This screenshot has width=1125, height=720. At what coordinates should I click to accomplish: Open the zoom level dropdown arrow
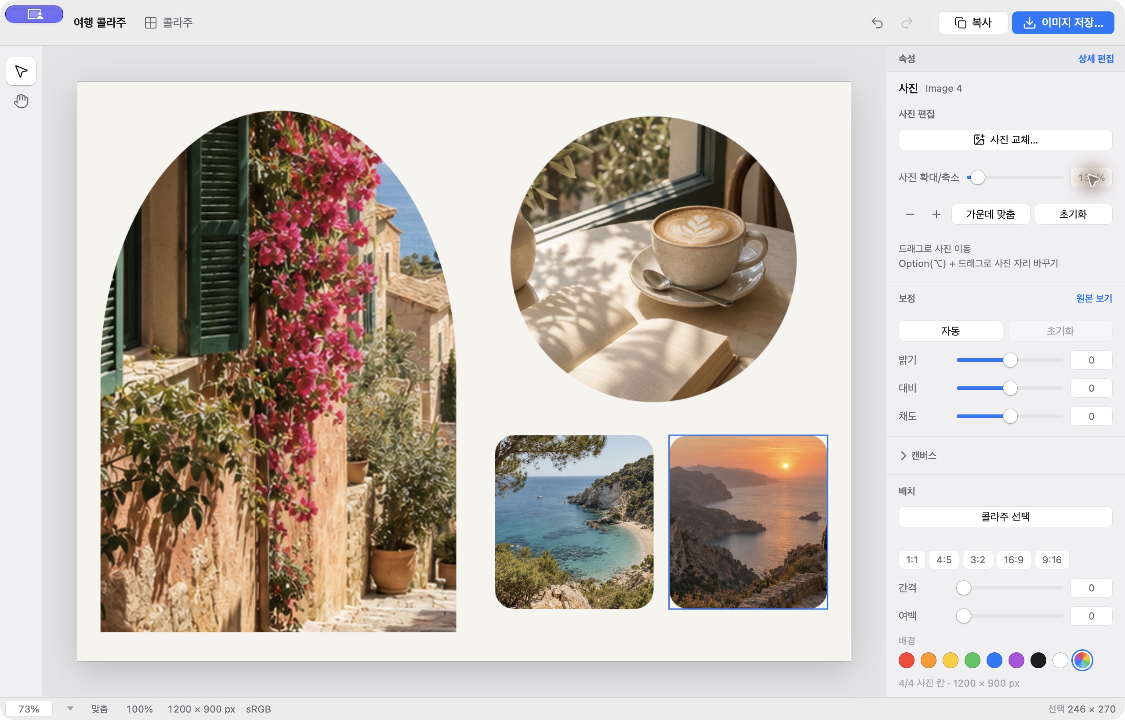coord(70,708)
